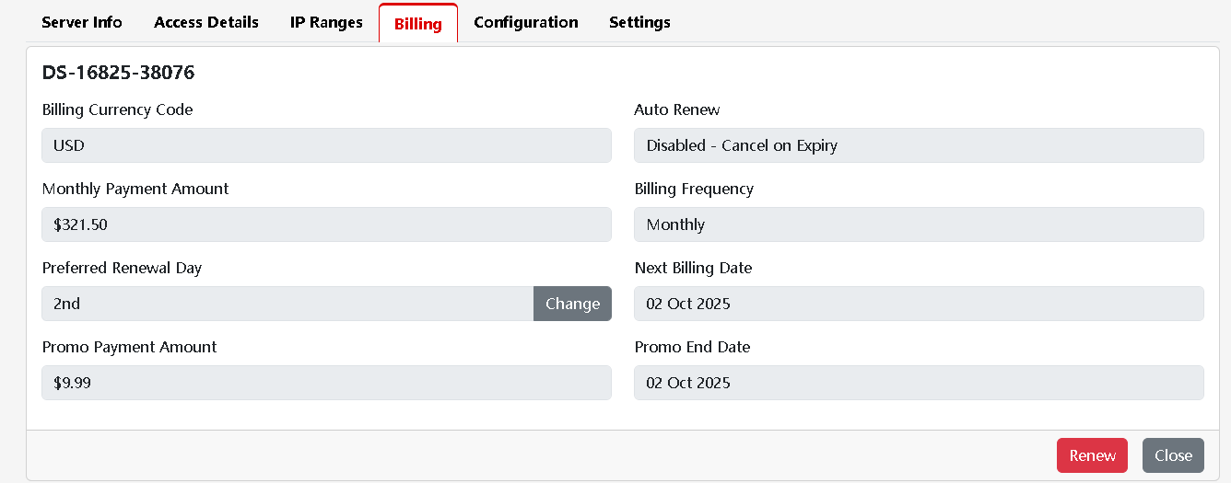The image size is (1231, 483).
Task: Switch to the Server Info tab
Action: (x=82, y=22)
